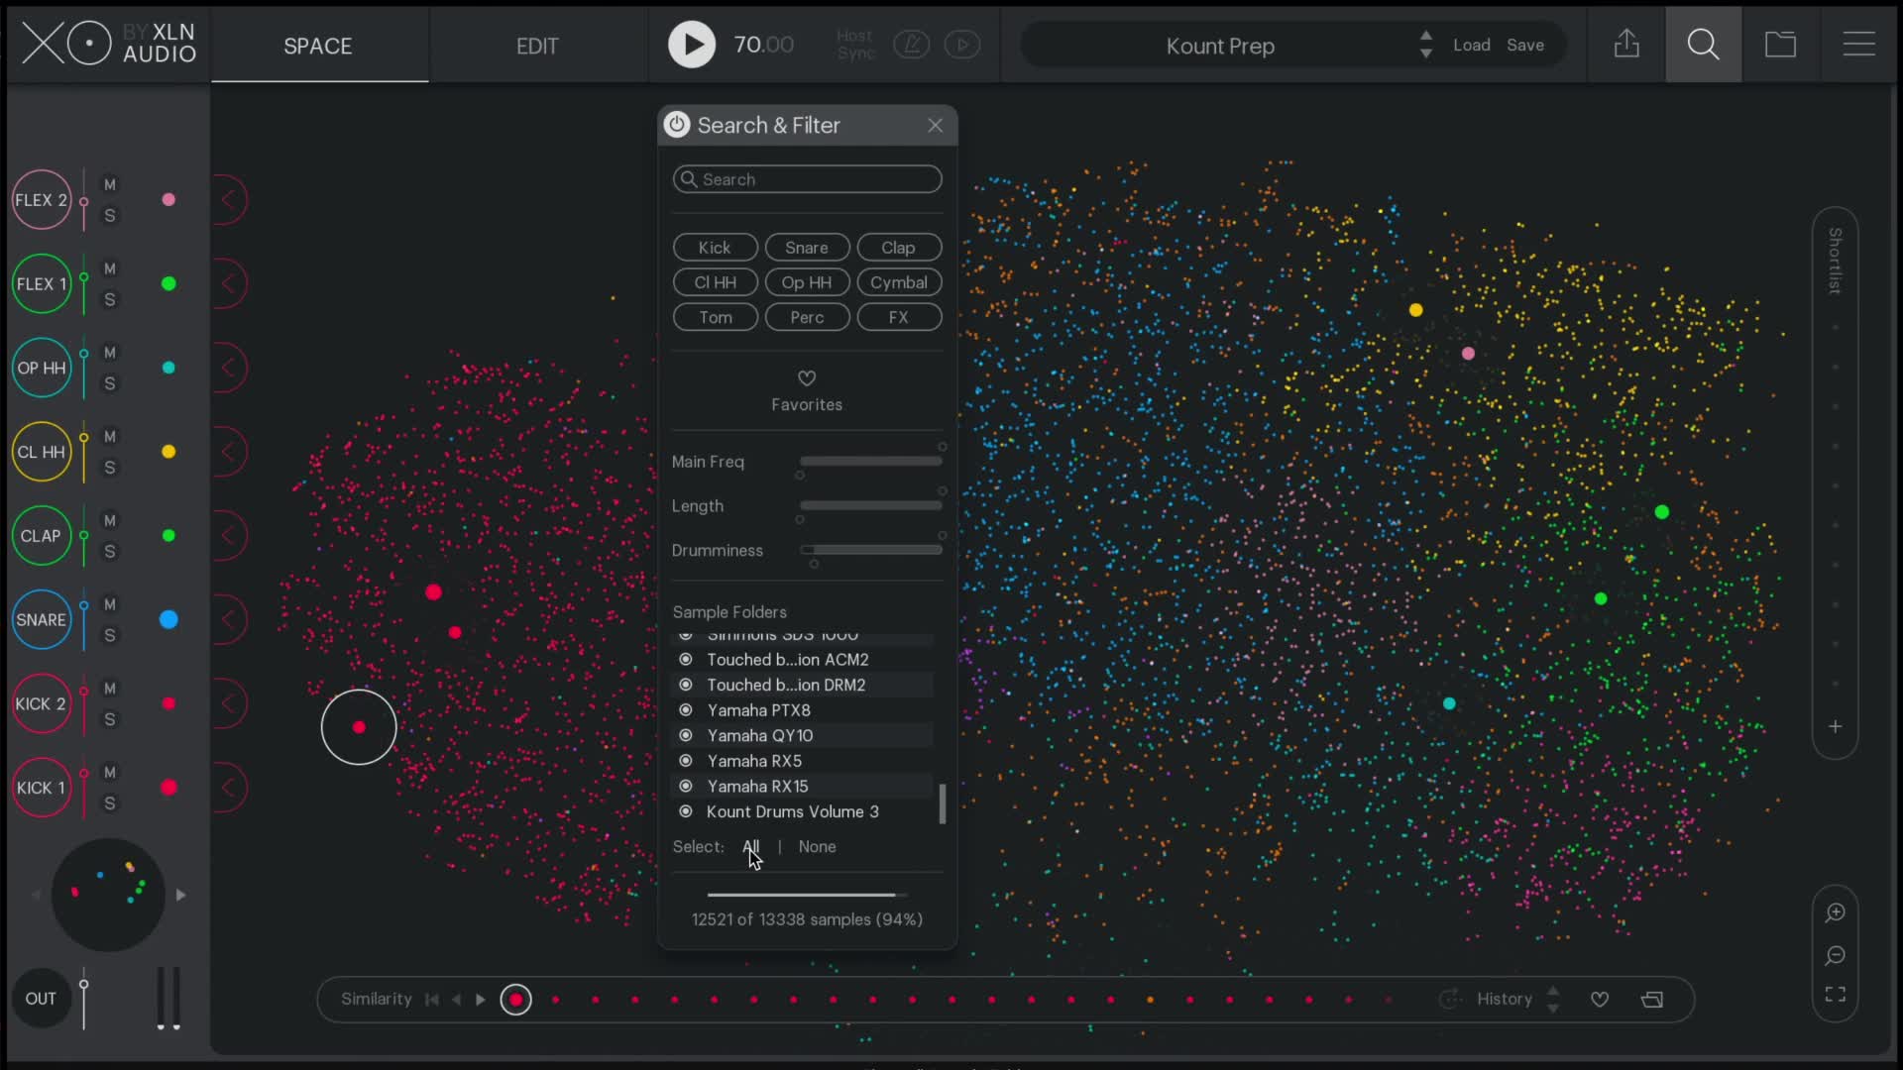
Task: Toggle the Search magnifier icon
Action: [1703, 44]
